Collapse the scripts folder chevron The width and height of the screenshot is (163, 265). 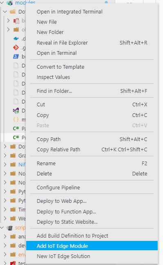coord(2,228)
